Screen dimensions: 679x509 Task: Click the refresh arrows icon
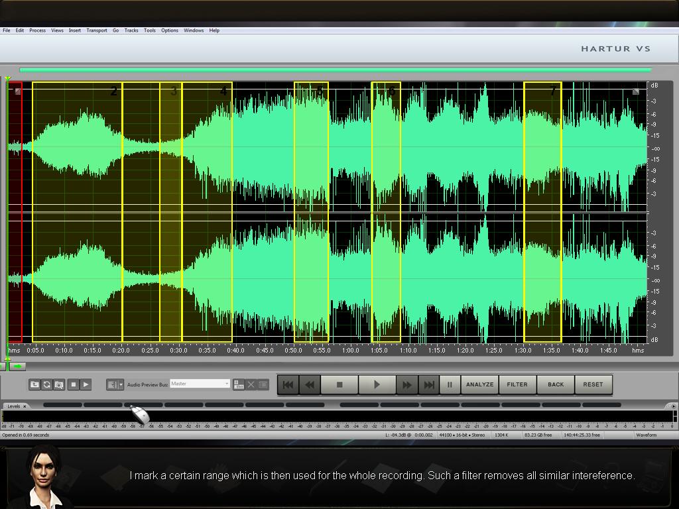click(47, 384)
